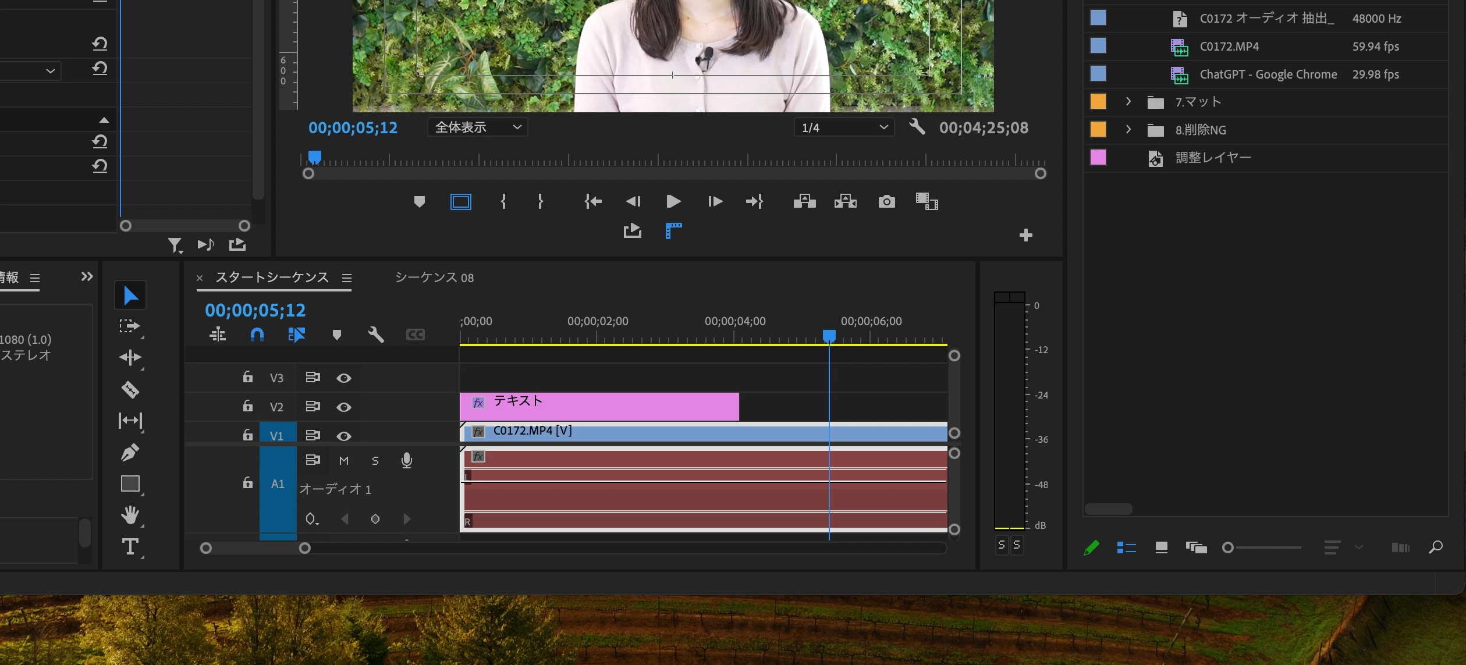The width and height of the screenshot is (1466, 665).
Task: Mute the A1 audio track
Action: 344,461
